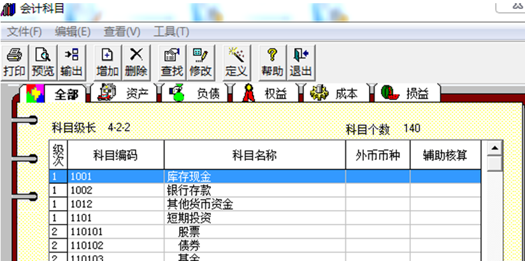This screenshot has height=261, width=525.
Task: Click the 会计科目 window title icon
Action: (8, 10)
